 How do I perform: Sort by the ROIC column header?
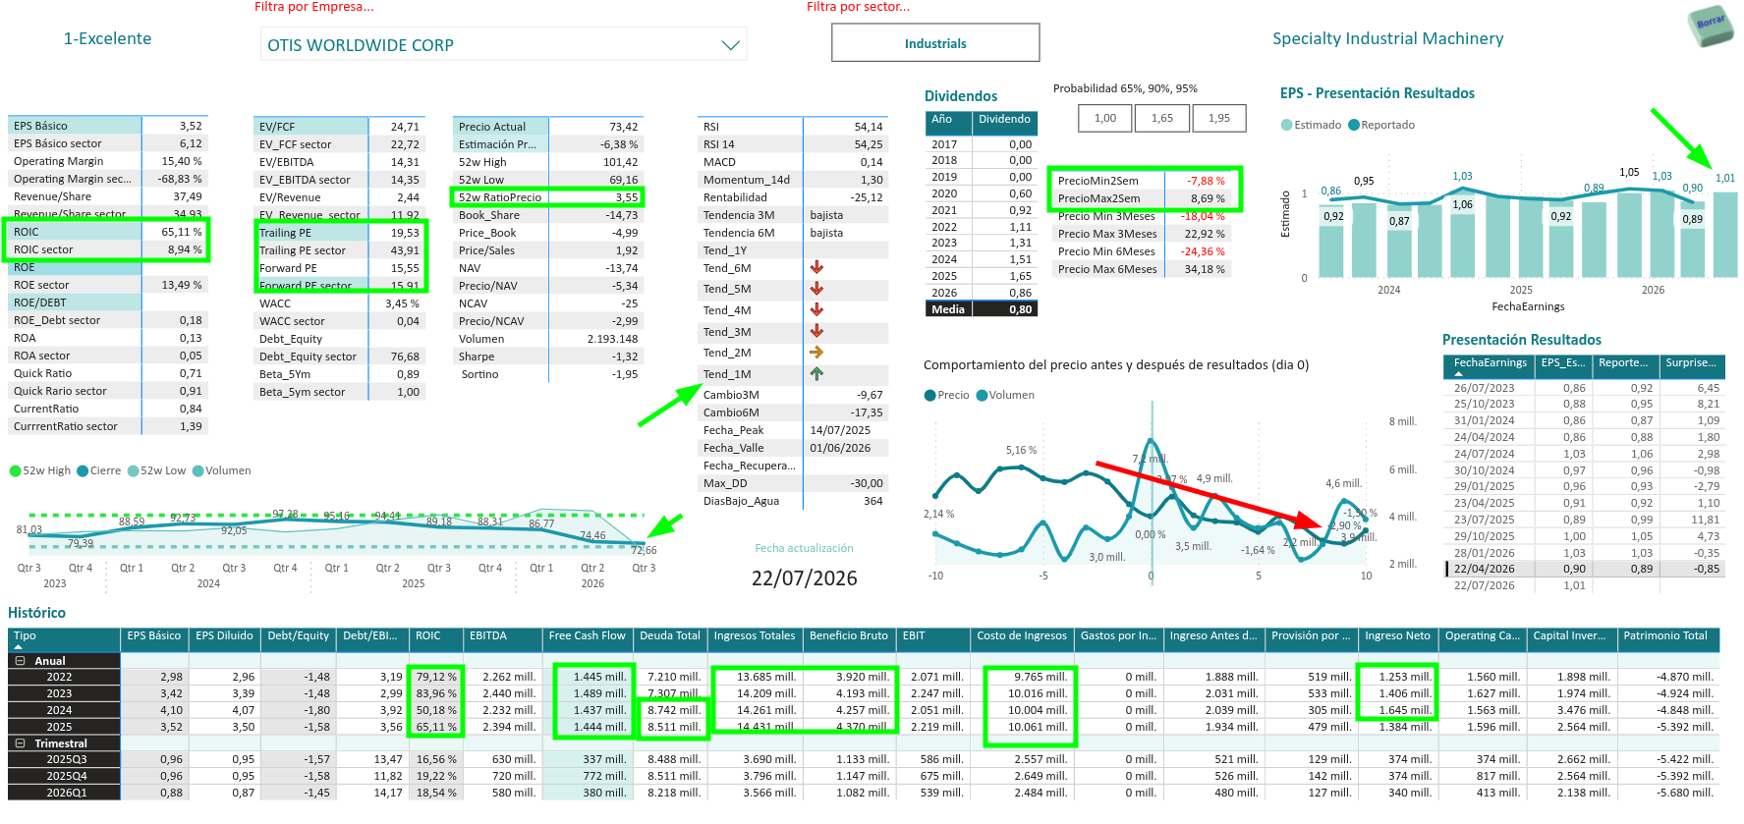tap(434, 636)
